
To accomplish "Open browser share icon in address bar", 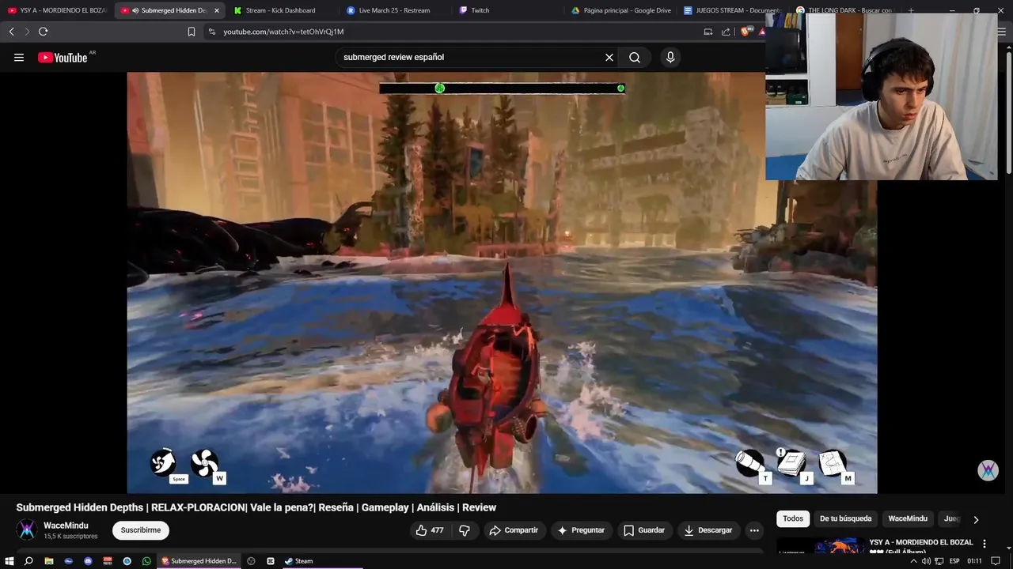I will [x=726, y=32].
